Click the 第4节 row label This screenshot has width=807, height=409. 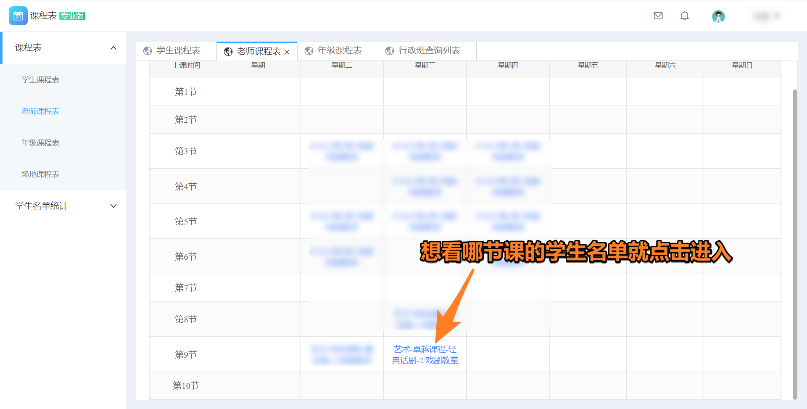(186, 187)
